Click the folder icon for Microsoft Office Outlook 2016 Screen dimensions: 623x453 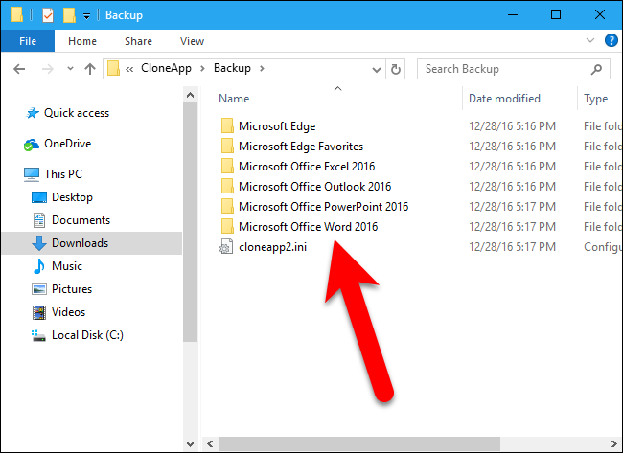click(227, 186)
